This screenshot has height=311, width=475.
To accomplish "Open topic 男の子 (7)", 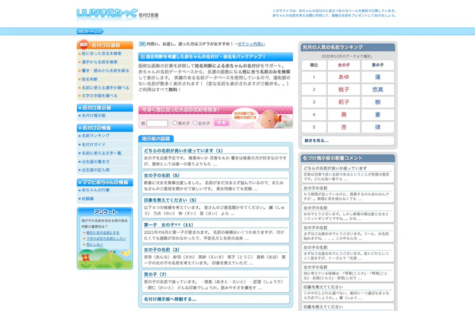I will [155, 274].
